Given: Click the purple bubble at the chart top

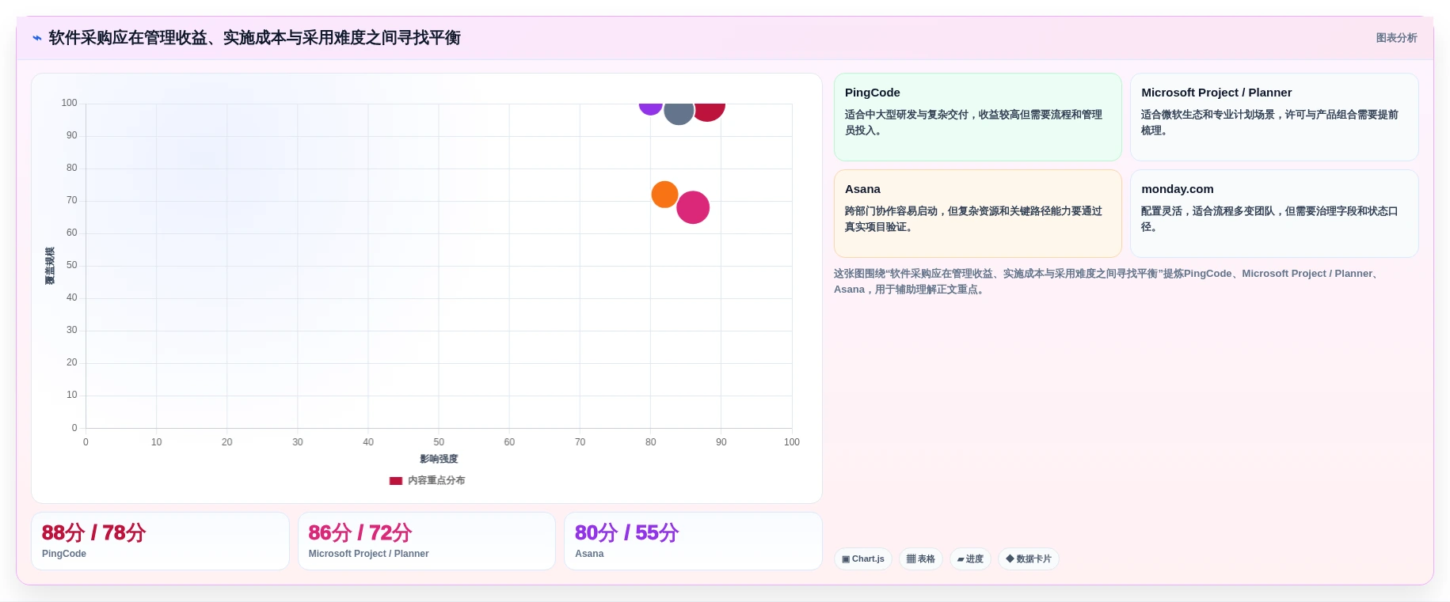Looking at the screenshot, I should tap(650, 108).
